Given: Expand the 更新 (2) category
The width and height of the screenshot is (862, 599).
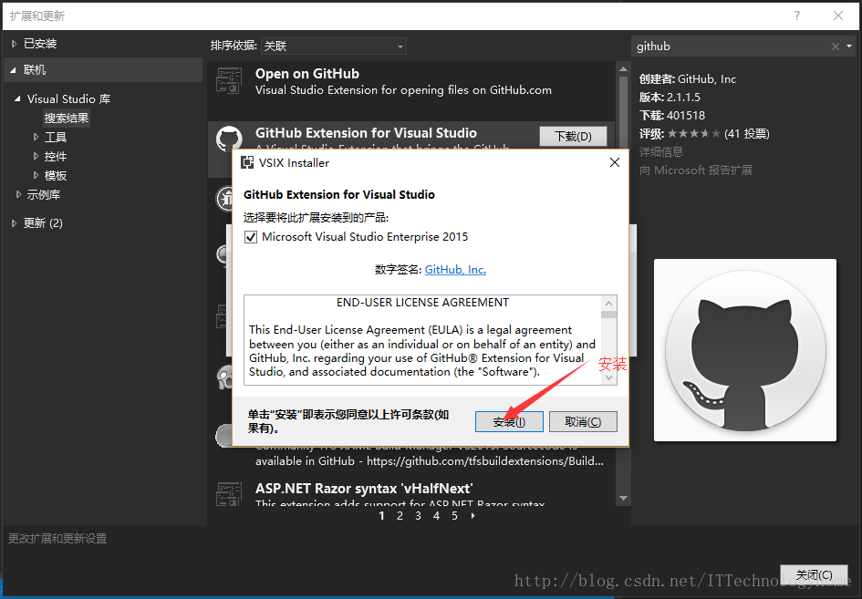Looking at the screenshot, I should 14,222.
